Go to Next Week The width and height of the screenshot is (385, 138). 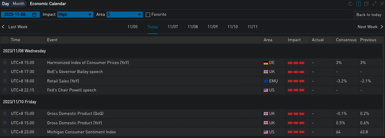tap(370, 27)
